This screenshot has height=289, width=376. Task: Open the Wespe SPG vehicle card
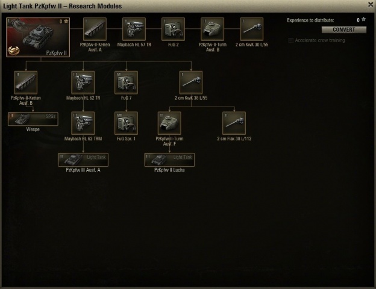tap(33, 119)
